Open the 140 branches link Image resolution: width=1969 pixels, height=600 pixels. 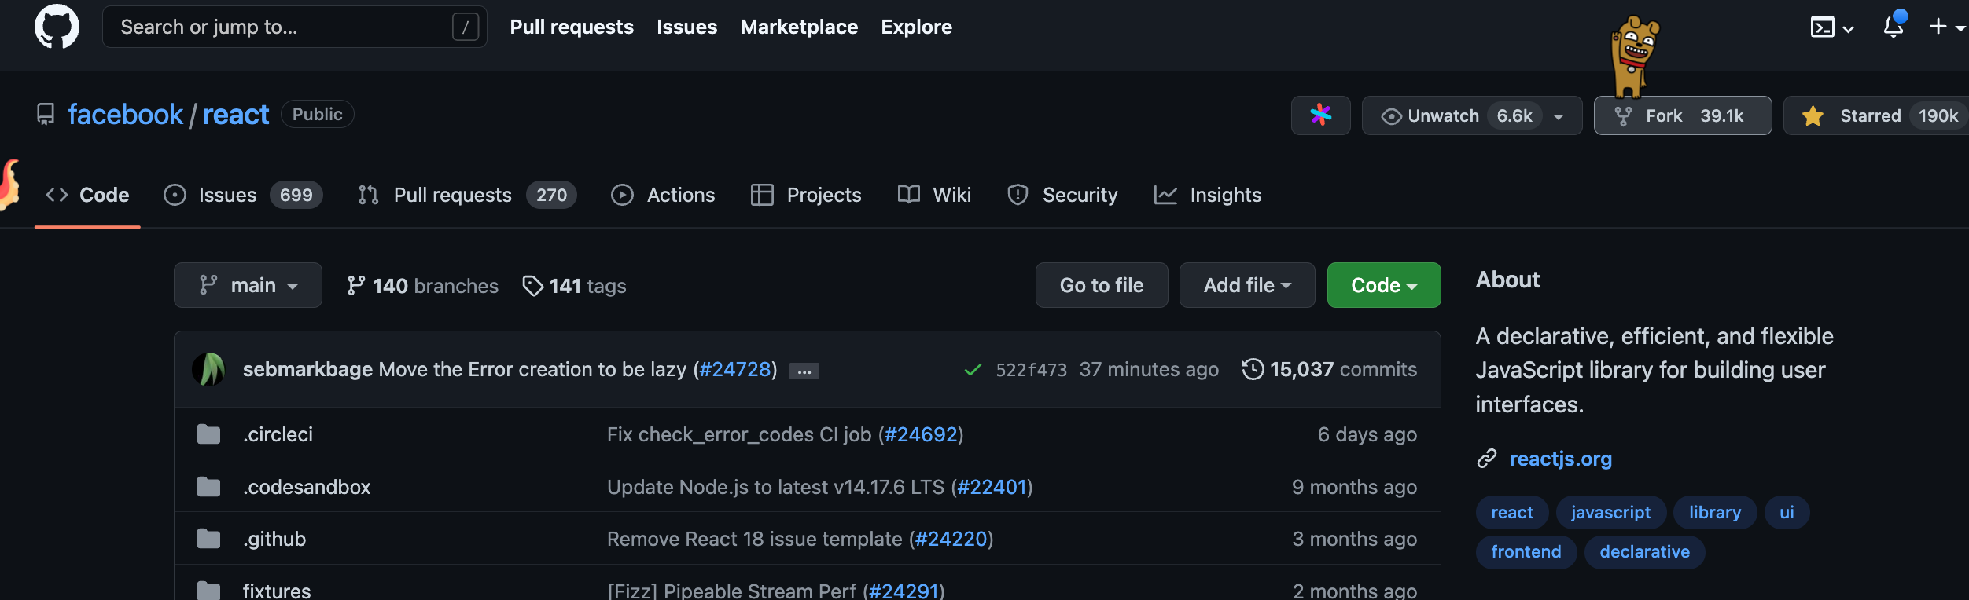click(422, 286)
